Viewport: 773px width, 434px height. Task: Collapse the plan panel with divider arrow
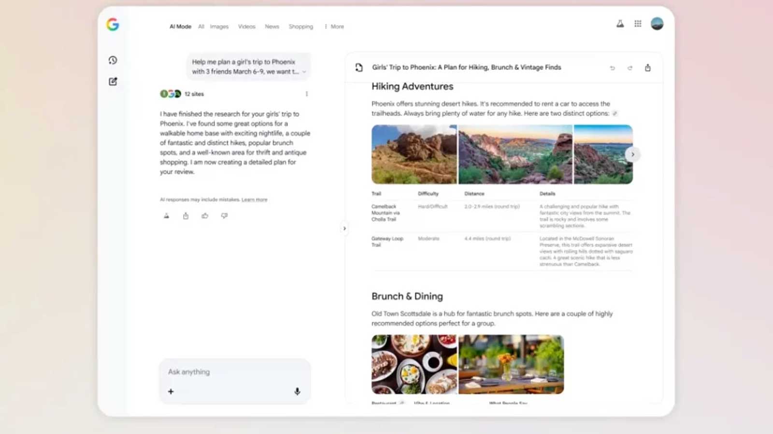(344, 228)
